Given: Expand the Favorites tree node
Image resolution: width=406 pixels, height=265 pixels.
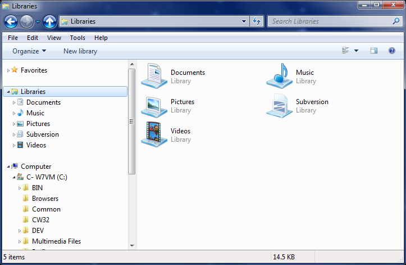Looking at the screenshot, I should tap(8, 70).
